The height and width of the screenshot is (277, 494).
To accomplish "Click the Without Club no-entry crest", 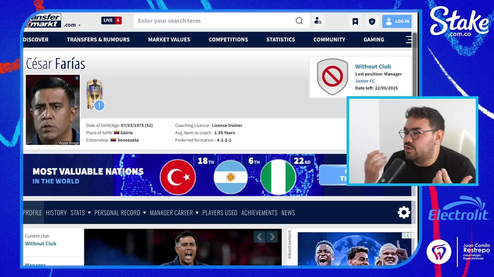I will (x=332, y=77).
